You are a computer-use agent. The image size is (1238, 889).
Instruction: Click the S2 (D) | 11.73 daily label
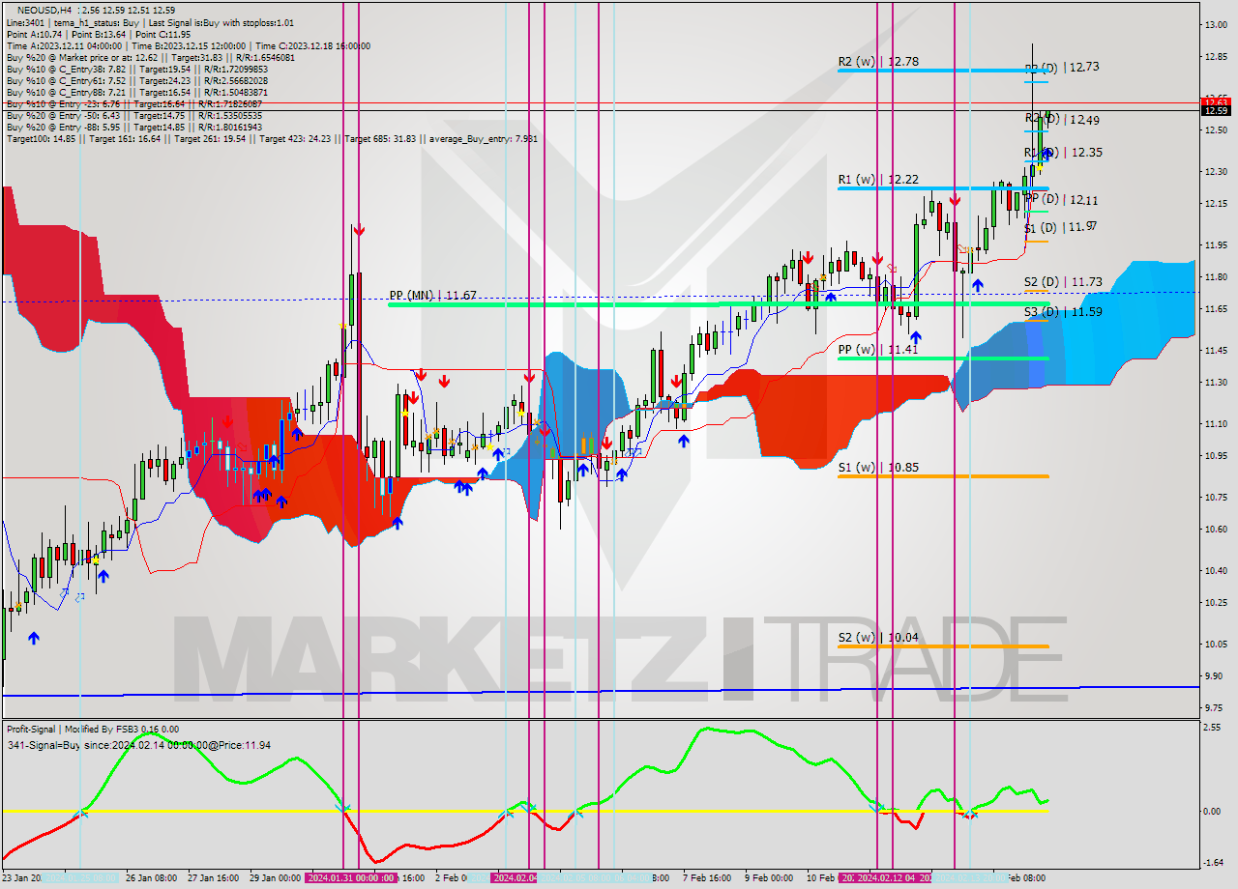click(x=1063, y=282)
